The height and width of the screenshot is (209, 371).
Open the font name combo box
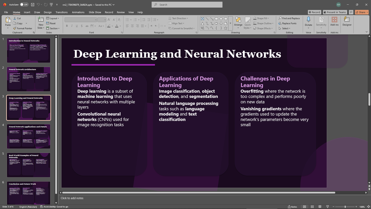(81, 20)
